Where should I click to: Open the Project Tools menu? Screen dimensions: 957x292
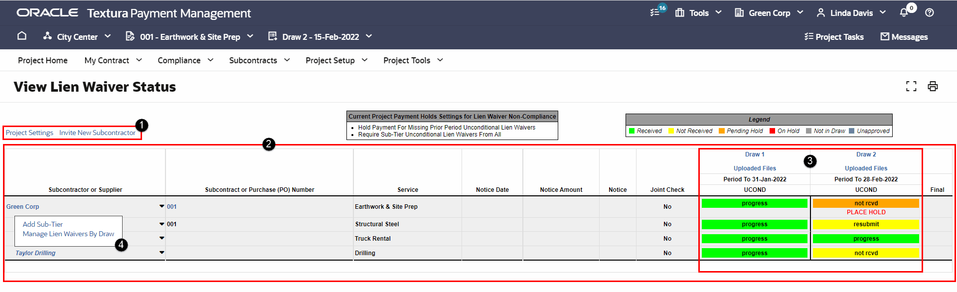coord(413,60)
